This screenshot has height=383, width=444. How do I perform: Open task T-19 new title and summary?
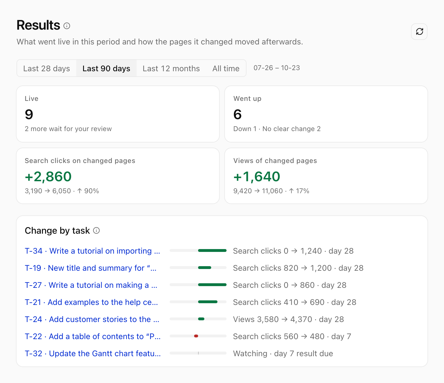91,268
